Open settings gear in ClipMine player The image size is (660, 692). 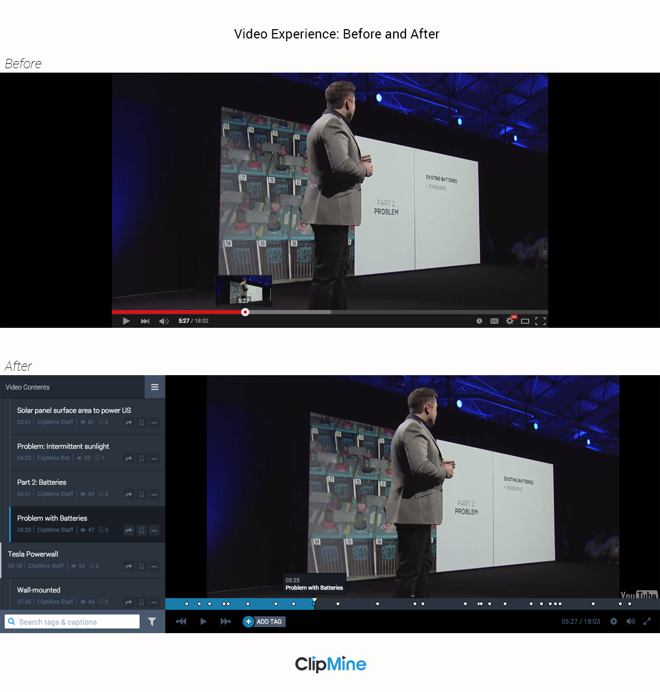click(614, 622)
